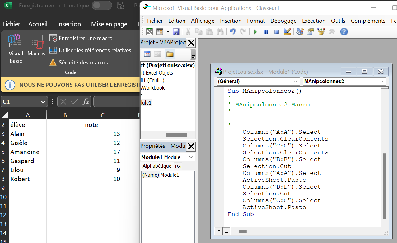The image size is (397, 243).
Task: Toggle the Enregistrement automatique switch
Action: (x=102, y=5)
